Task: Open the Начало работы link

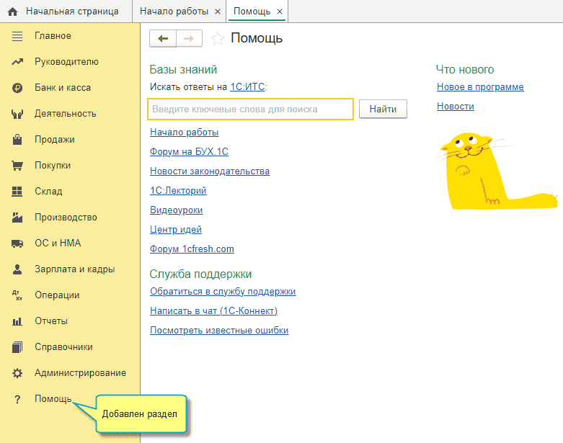Action: point(185,133)
